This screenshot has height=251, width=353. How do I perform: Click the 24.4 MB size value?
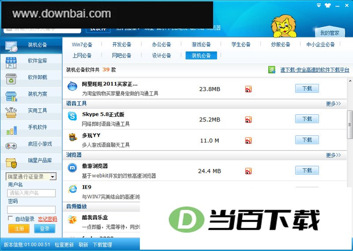[x=209, y=171]
